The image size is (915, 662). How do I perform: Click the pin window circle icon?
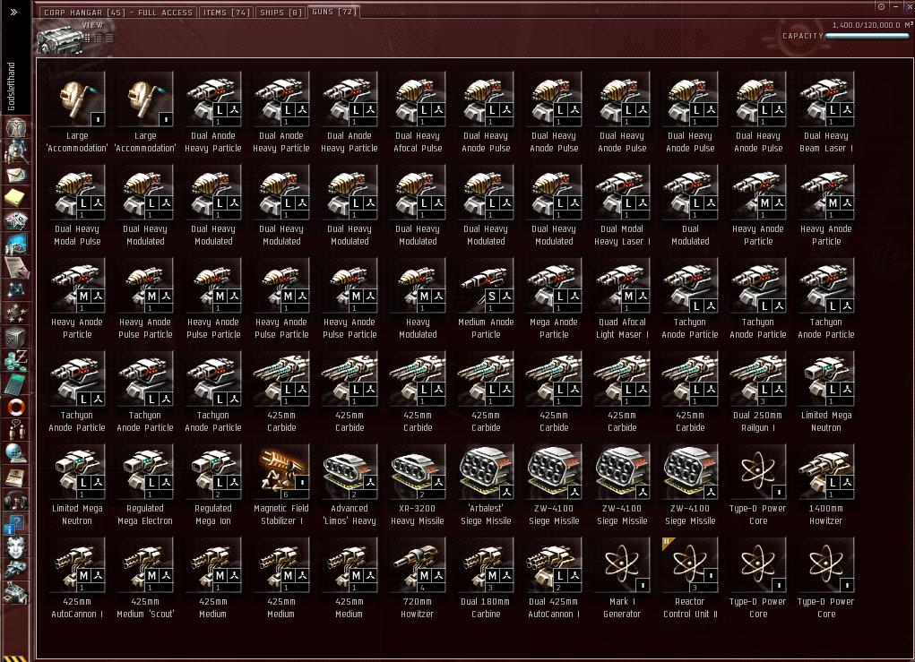coord(881,6)
